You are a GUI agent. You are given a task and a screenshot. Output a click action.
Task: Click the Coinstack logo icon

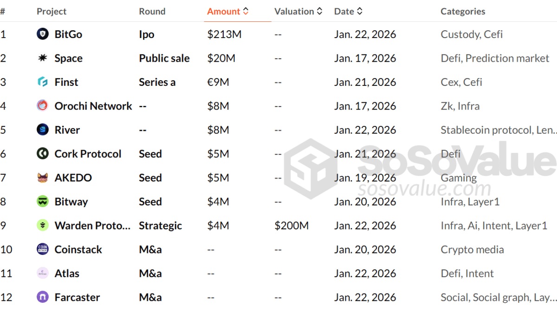click(x=43, y=249)
